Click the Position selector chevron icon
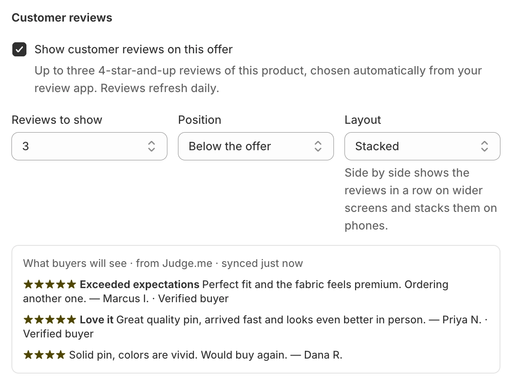 [x=318, y=146]
